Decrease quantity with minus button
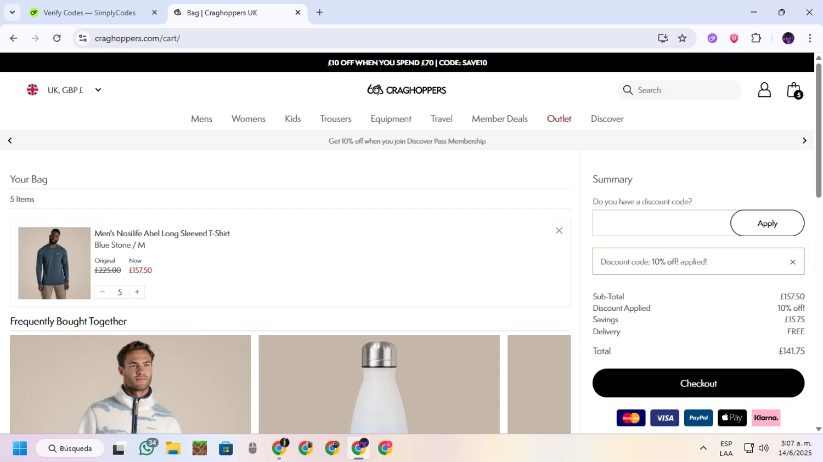The height and width of the screenshot is (462, 823). point(102,292)
